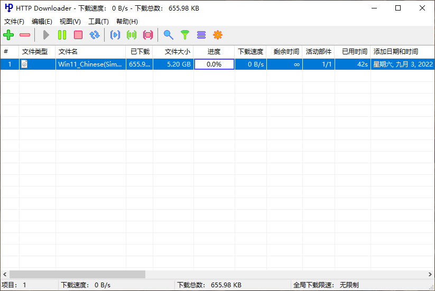Image resolution: width=435 pixels, height=291 pixels.
Task: Sort by the # column header
Action: [x=10, y=52]
